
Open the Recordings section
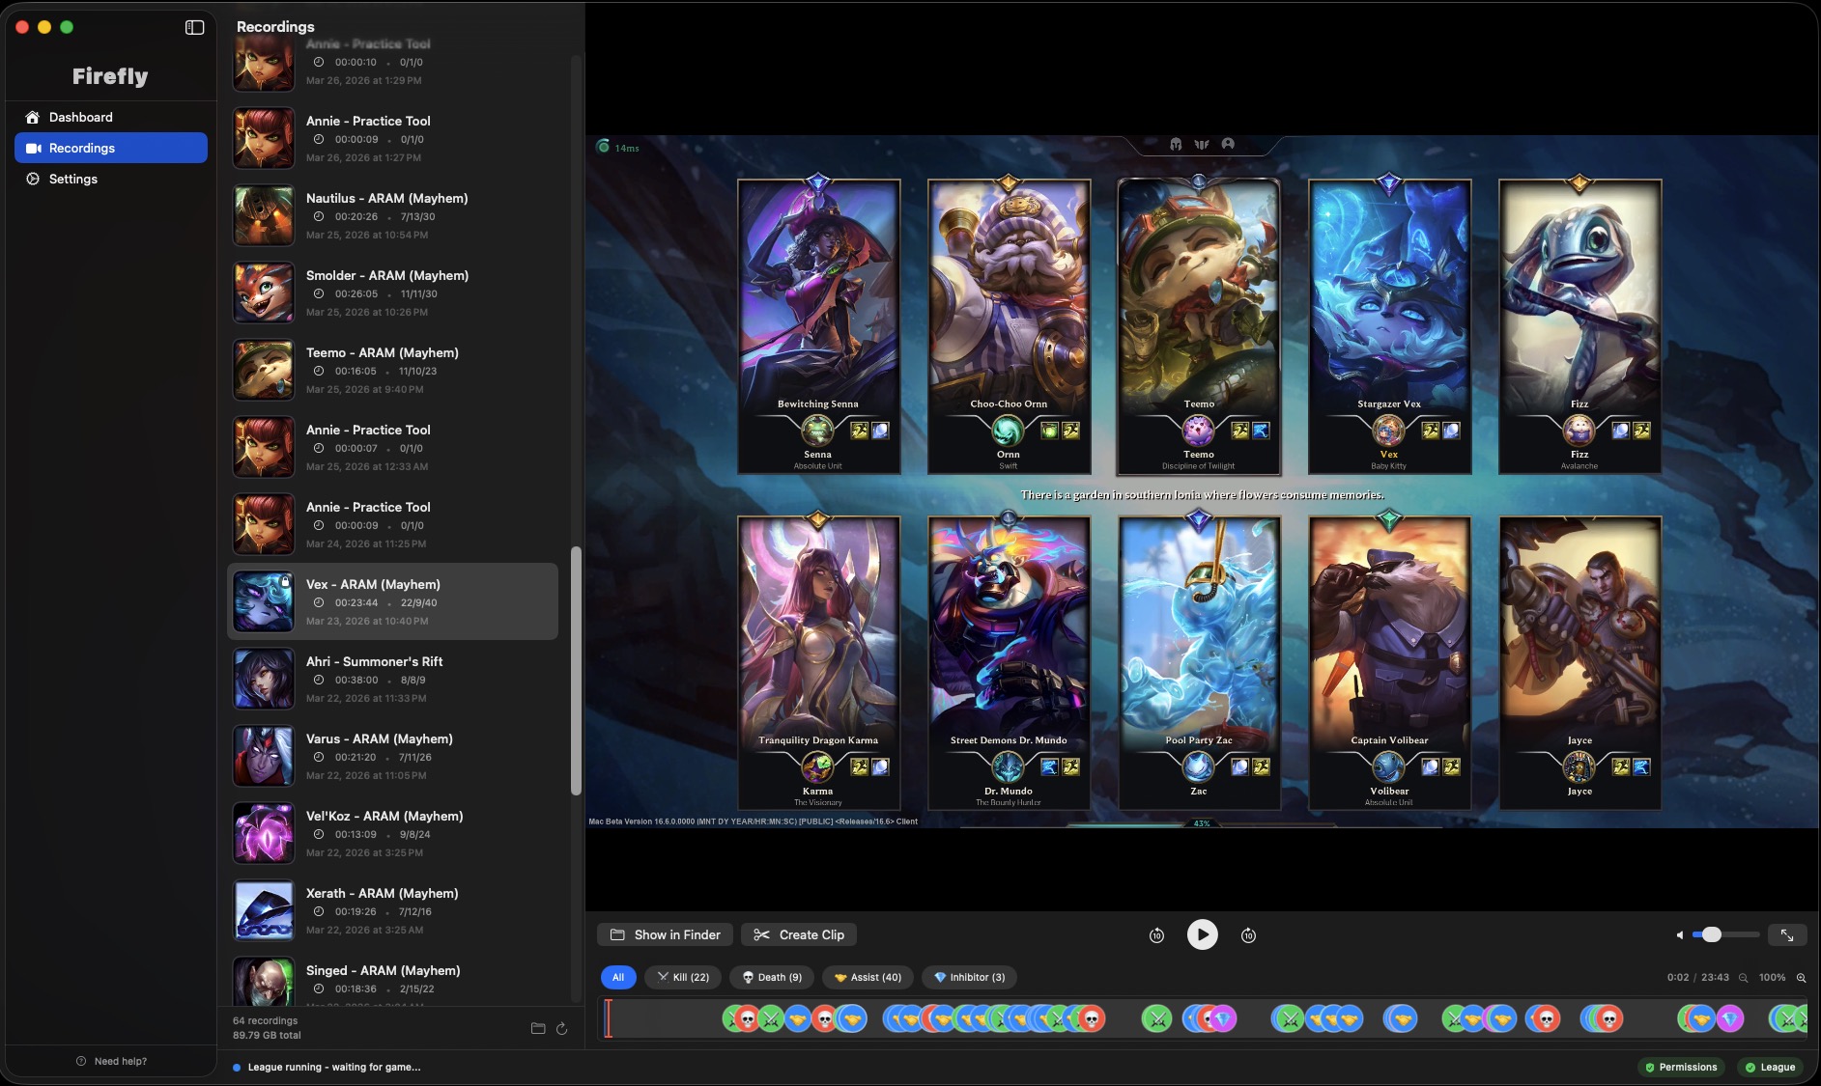(x=111, y=148)
